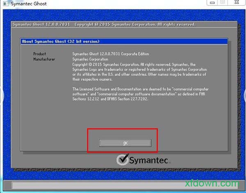Click the empty status bar at bottom

coord(123,185)
